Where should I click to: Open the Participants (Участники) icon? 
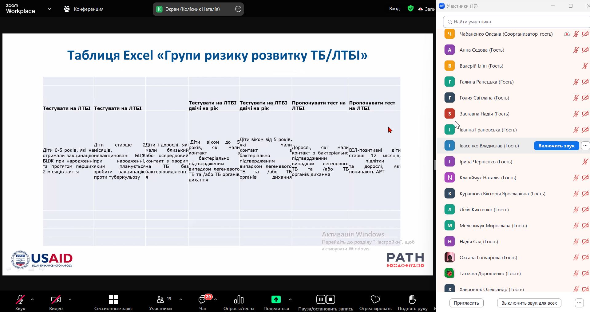tap(160, 299)
